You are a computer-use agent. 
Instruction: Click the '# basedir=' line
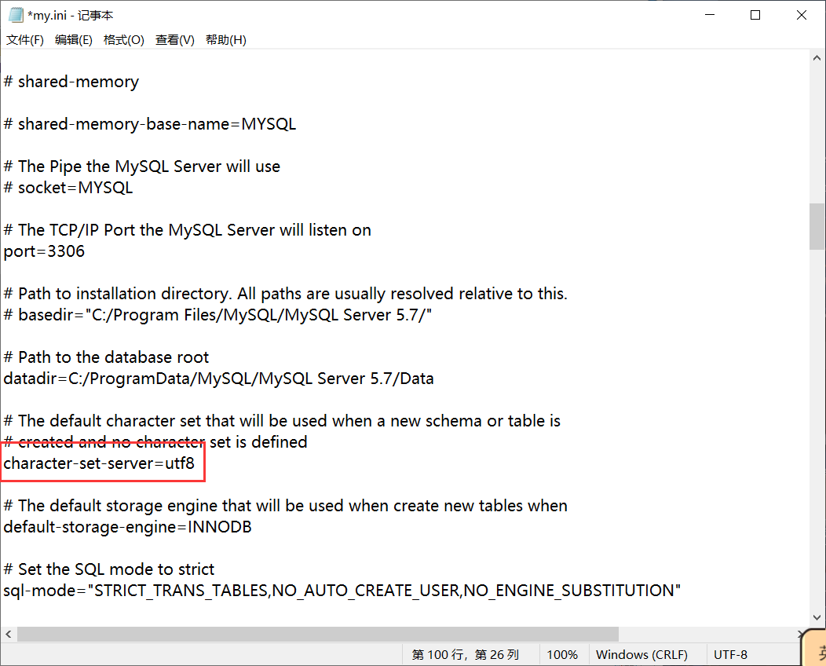click(217, 315)
